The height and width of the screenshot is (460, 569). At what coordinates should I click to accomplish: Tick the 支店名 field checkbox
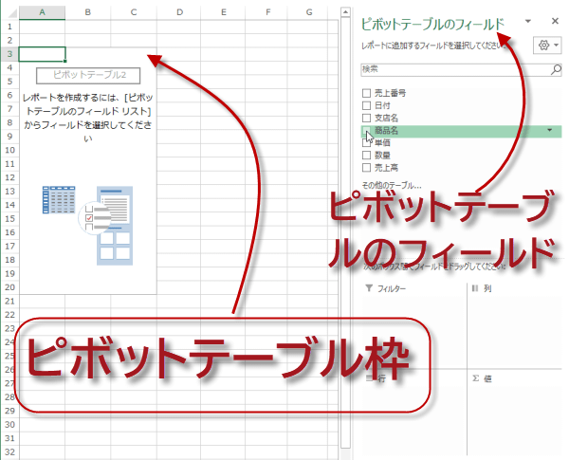pos(366,118)
